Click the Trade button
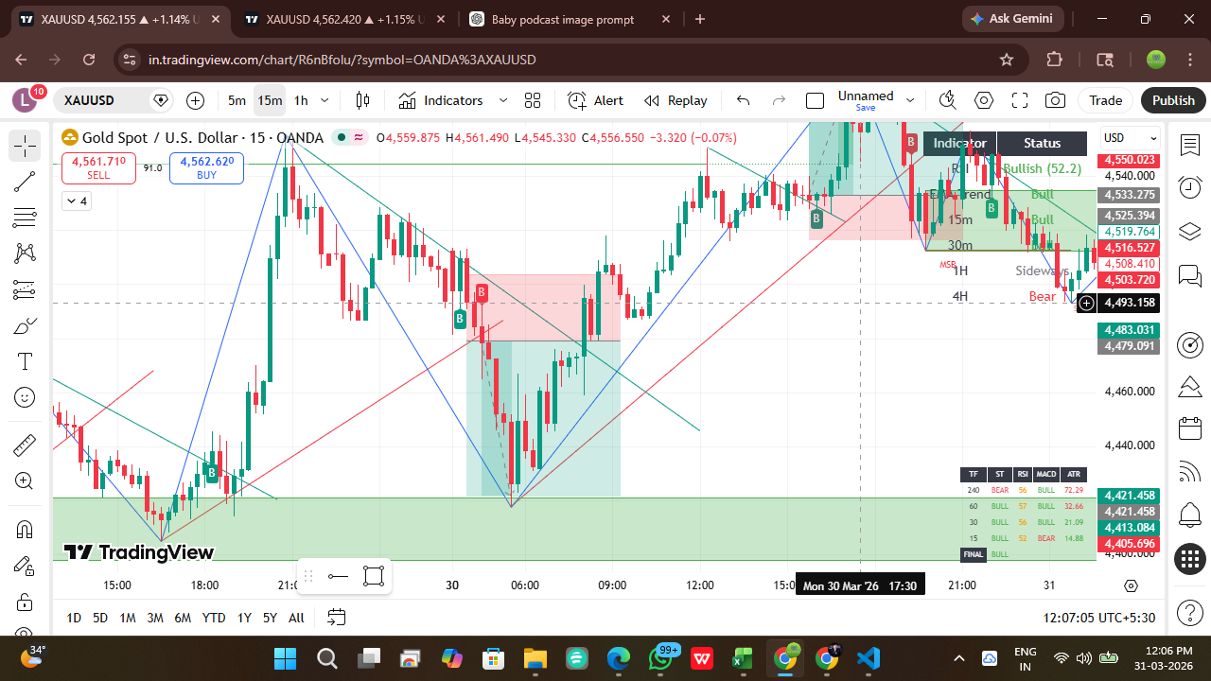This screenshot has height=681, width=1211. click(1105, 100)
